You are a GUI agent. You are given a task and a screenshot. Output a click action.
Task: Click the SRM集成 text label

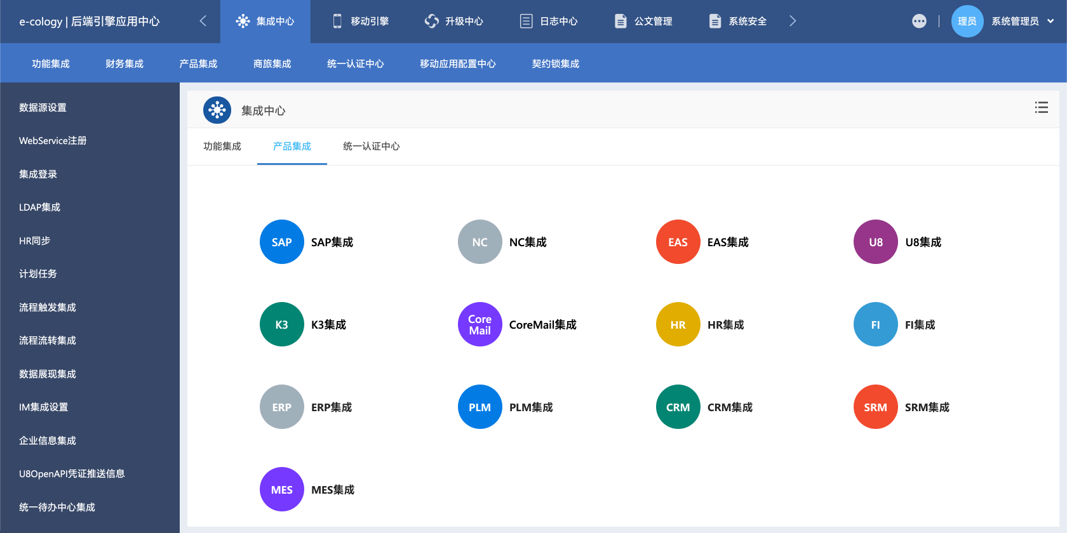[927, 407]
